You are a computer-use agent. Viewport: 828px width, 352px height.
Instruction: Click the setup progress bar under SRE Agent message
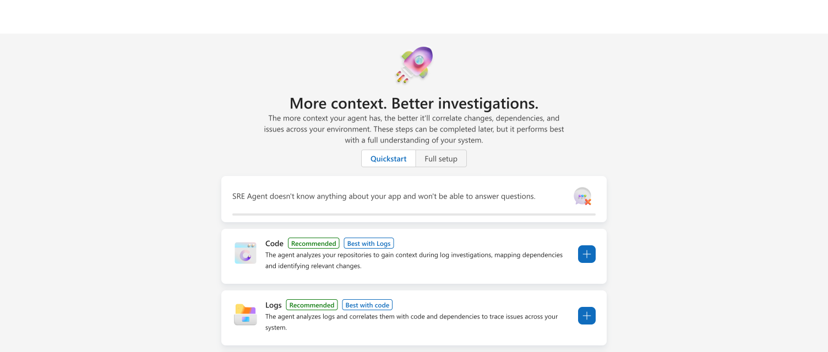point(414,214)
